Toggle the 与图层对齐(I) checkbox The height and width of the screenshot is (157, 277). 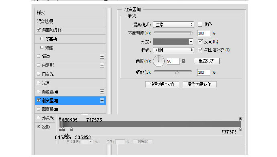(200, 50)
